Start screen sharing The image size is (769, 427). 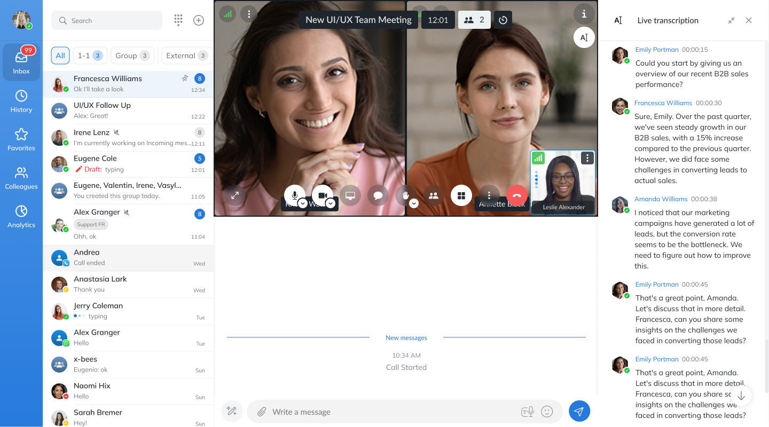click(350, 195)
